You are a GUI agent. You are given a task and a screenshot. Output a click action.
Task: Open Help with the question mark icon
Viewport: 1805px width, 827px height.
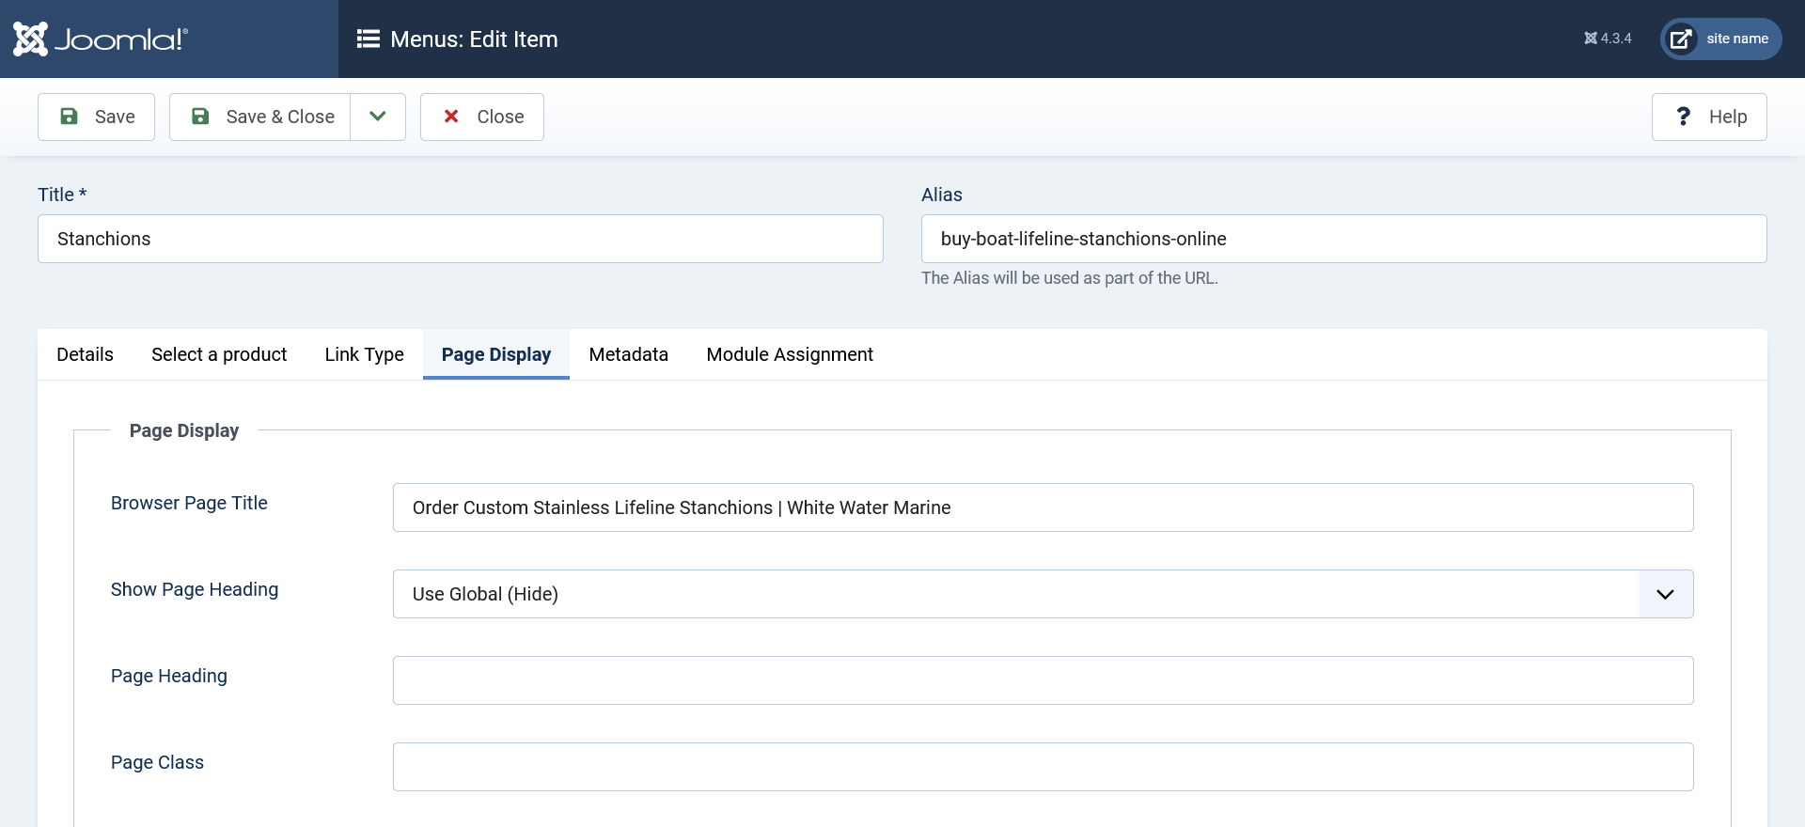pos(1683,117)
